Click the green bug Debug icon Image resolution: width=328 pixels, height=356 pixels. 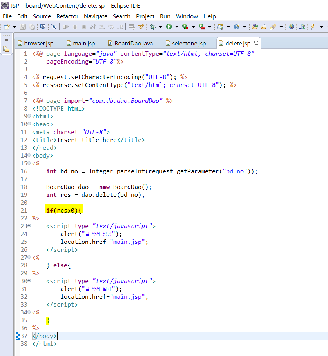153,27
